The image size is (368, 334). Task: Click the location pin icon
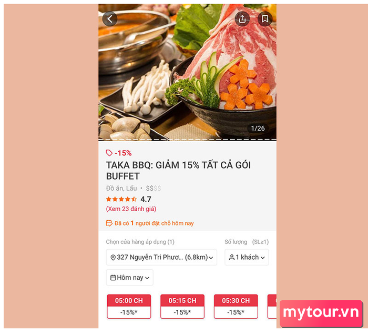(113, 257)
